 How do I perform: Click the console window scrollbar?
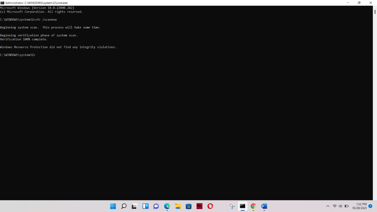374,12
